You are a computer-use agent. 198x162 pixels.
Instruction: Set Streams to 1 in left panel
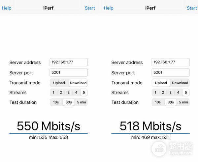click(x=53, y=93)
